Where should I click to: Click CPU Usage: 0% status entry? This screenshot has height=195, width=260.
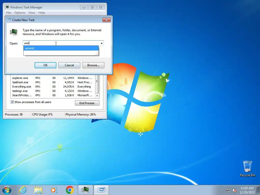[42, 115]
